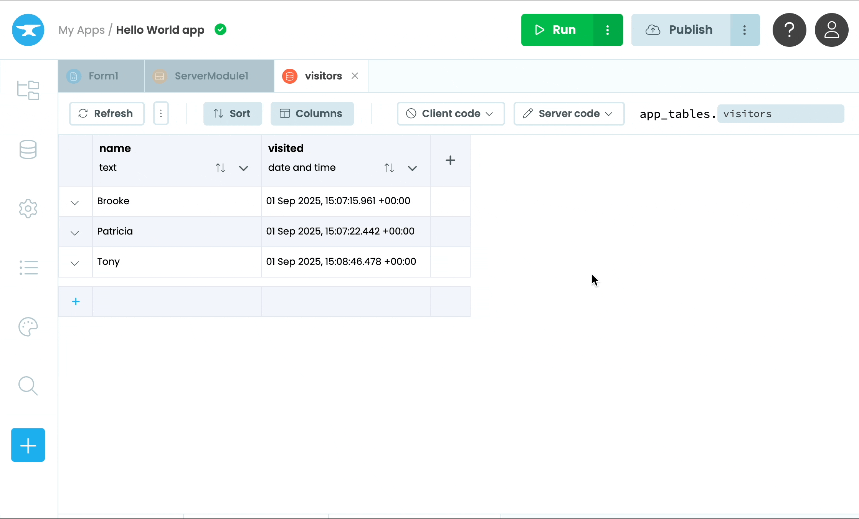Click the Sort button

pos(233,113)
